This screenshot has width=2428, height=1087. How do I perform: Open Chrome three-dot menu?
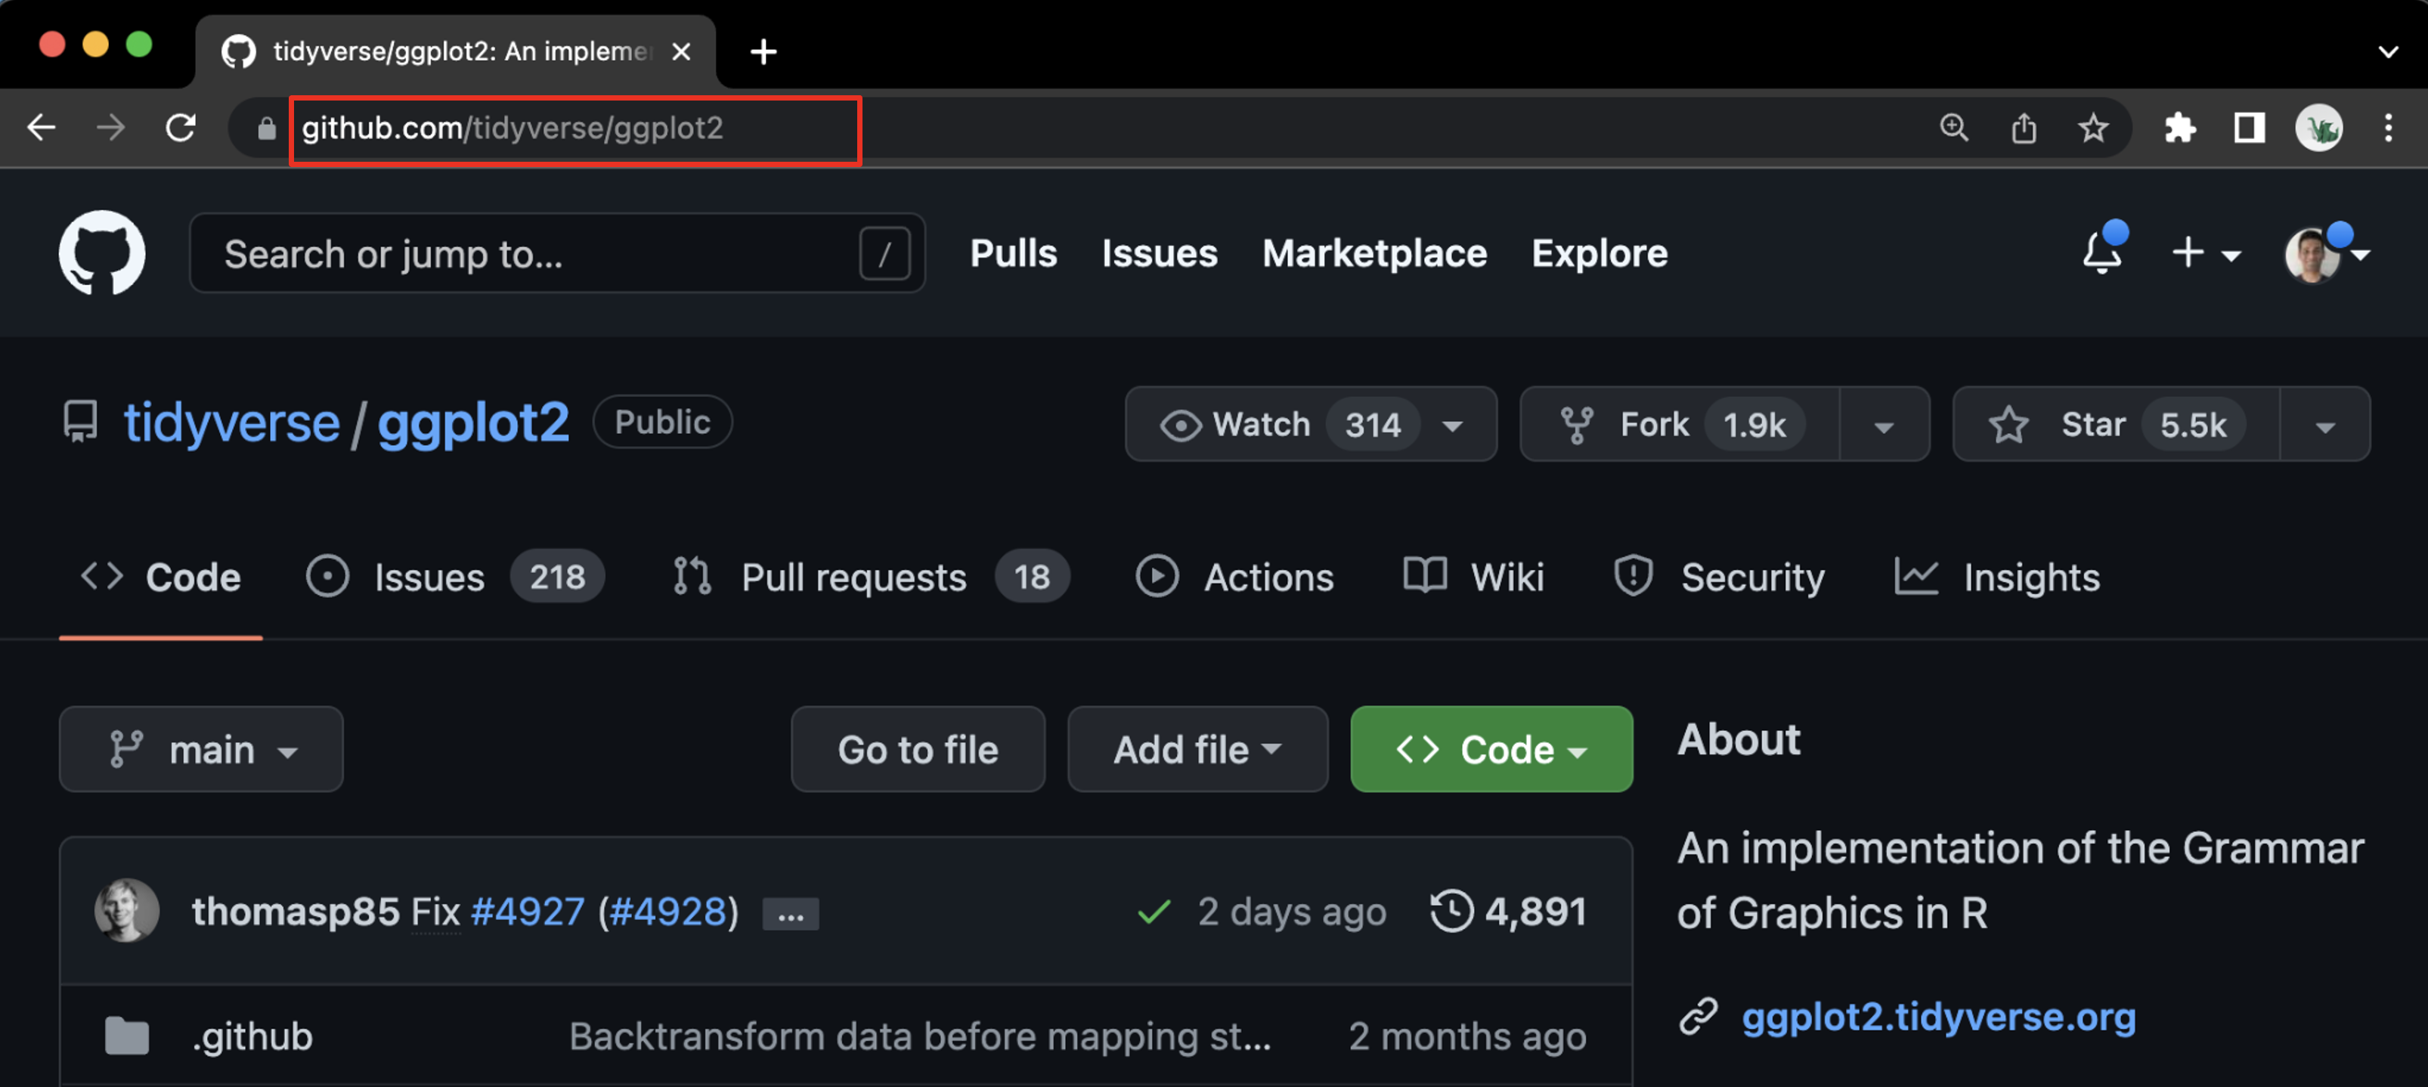coord(2389,127)
